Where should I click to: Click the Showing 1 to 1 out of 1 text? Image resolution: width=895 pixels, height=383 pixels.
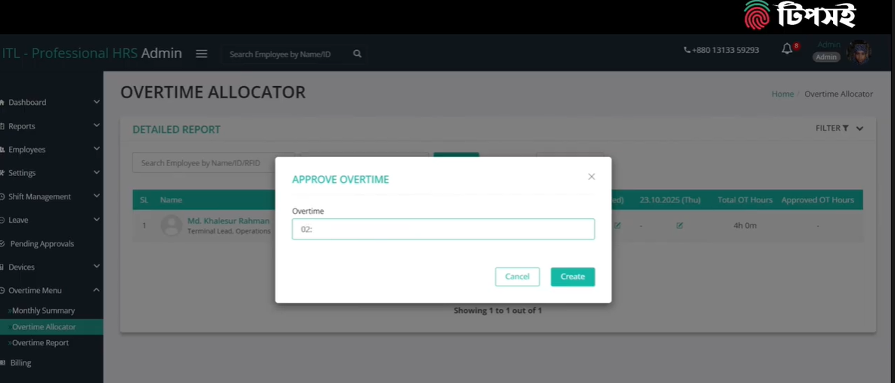(x=497, y=310)
